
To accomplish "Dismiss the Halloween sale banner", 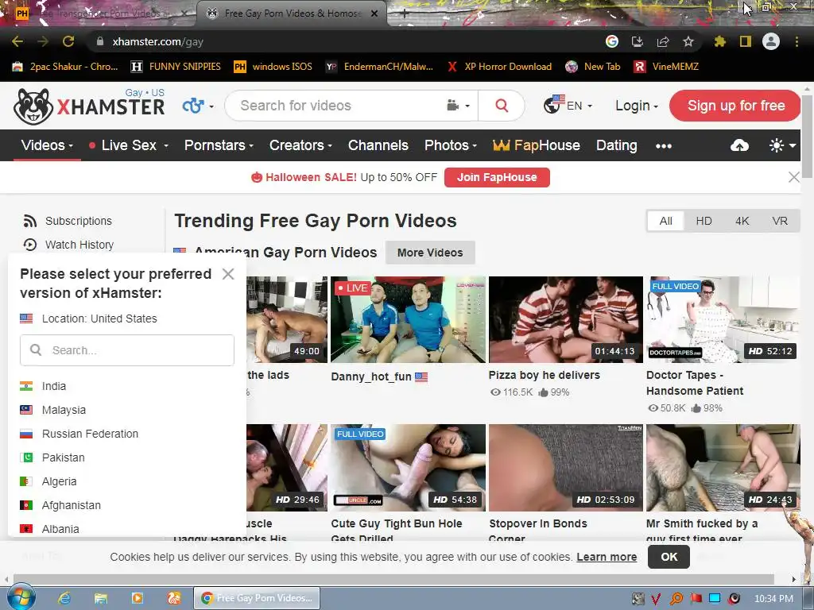I will coord(794,177).
